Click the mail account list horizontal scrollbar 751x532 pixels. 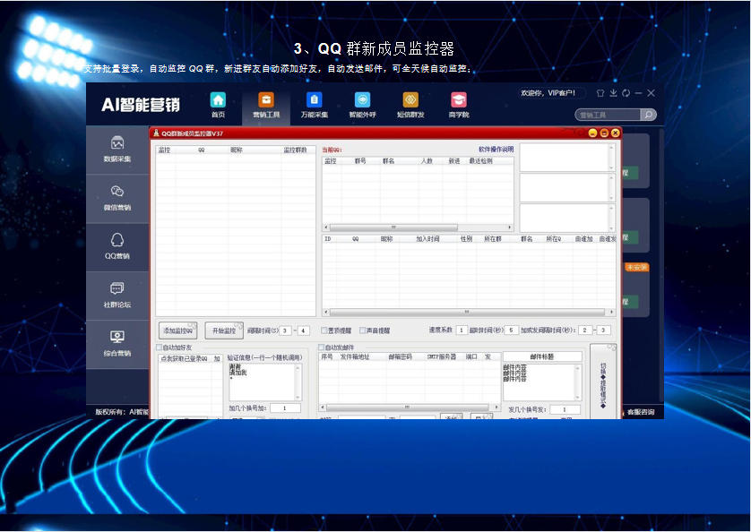pos(407,408)
